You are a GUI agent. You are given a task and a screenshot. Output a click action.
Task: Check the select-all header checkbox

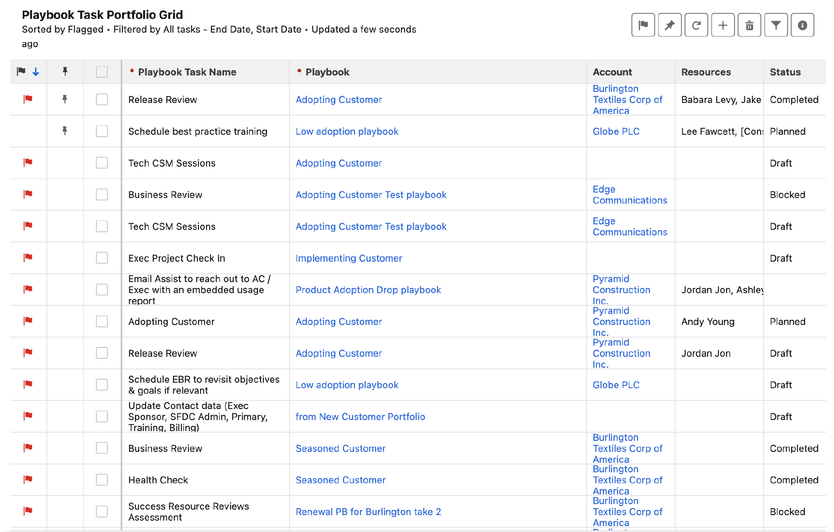click(x=102, y=72)
